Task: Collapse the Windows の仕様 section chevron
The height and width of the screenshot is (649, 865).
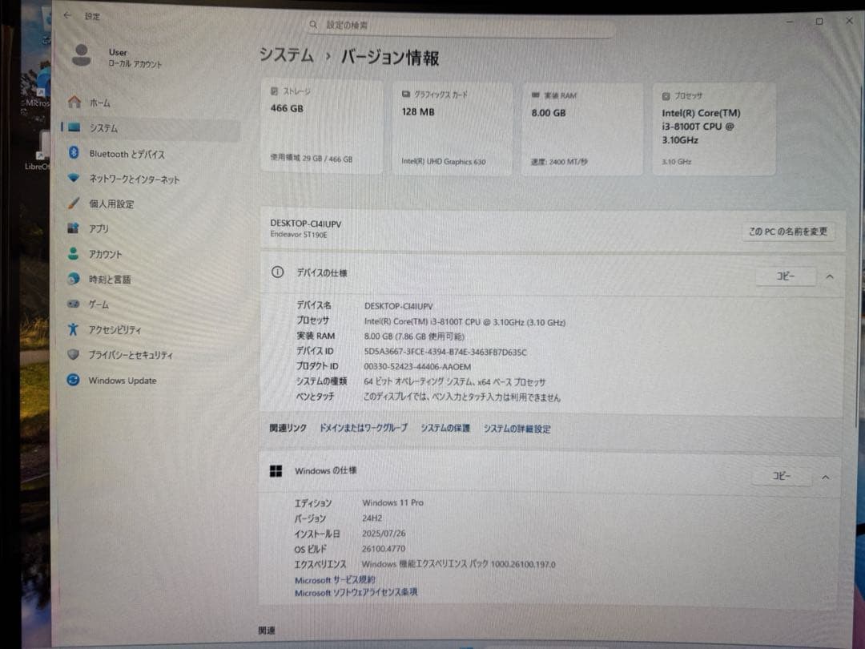Action: pos(825,476)
